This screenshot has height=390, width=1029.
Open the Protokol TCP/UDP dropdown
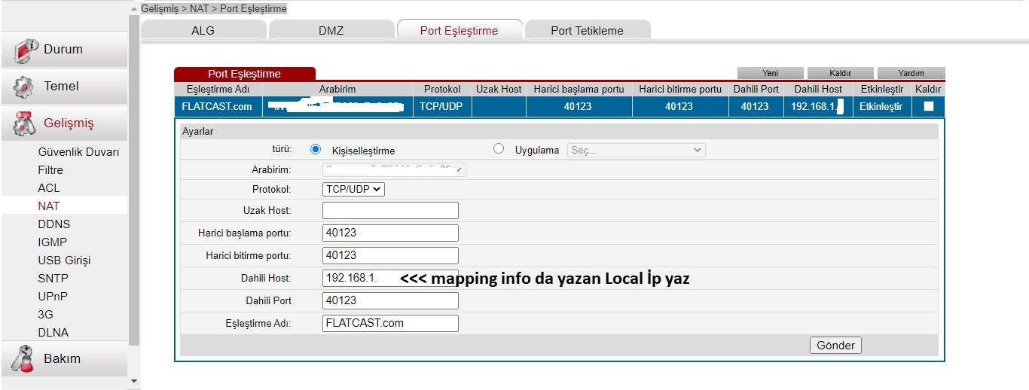pyautogui.click(x=353, y=189)
